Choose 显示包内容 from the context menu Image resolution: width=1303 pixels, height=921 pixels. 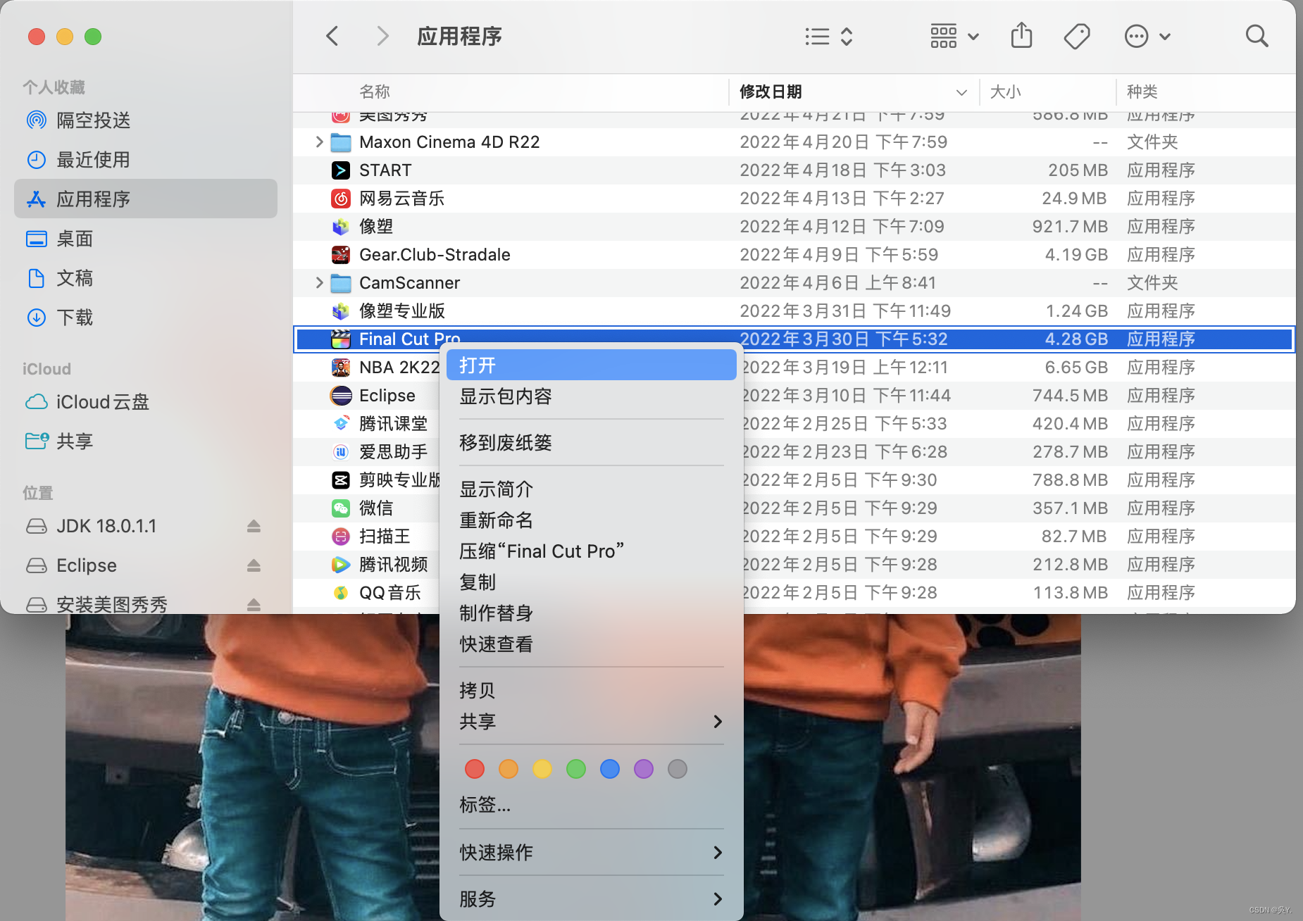(505, 396)
